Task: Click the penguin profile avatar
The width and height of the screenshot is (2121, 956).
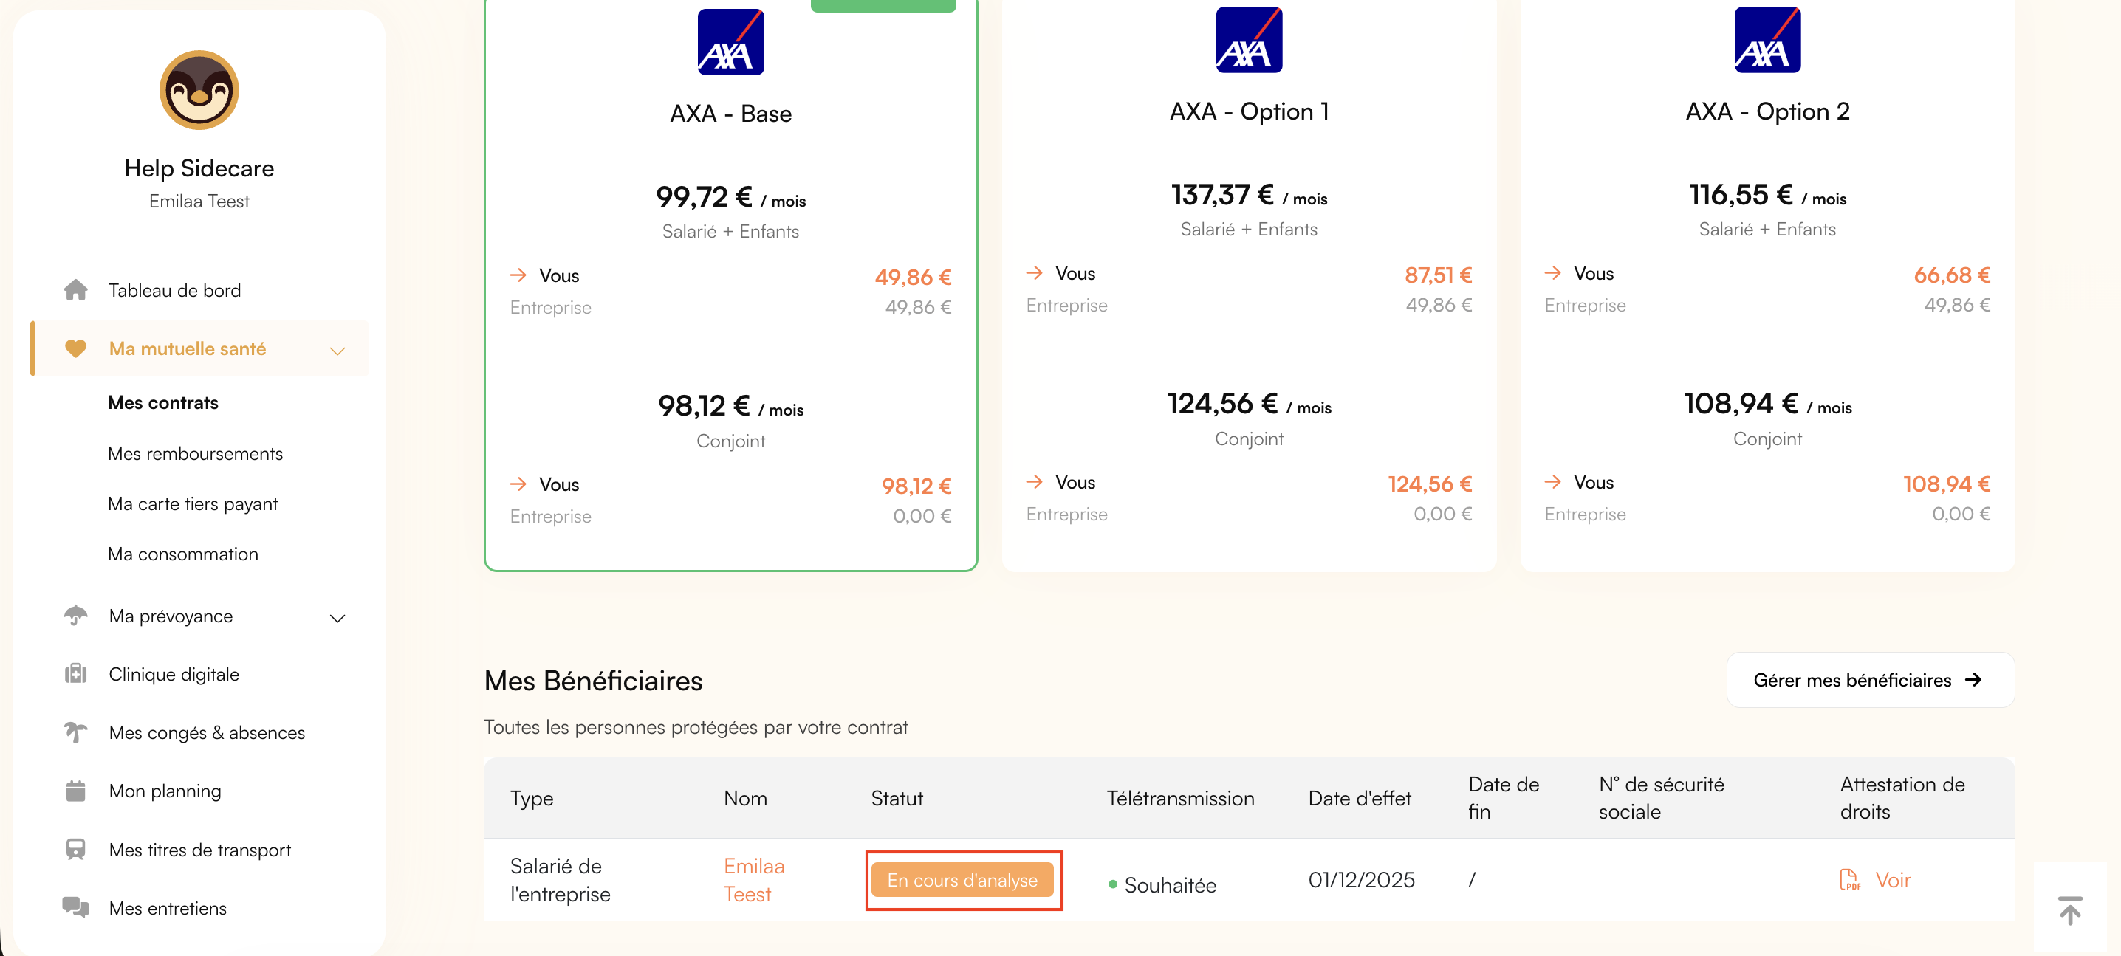Action: [199, 89]
